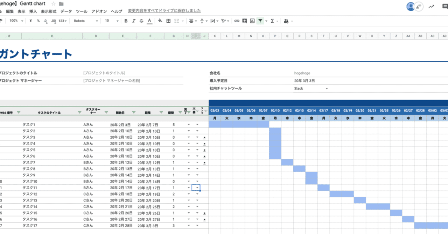Apply italic formatting

click(x=134, y=21)
